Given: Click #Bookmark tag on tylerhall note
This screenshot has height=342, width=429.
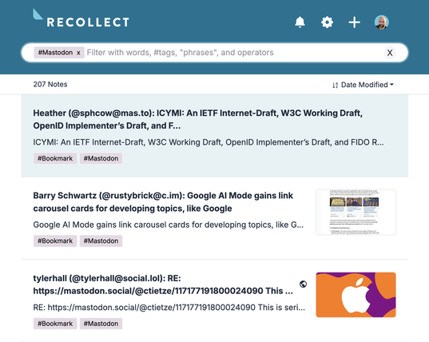Looking at the screenshot, I should [x=55, y=324].
